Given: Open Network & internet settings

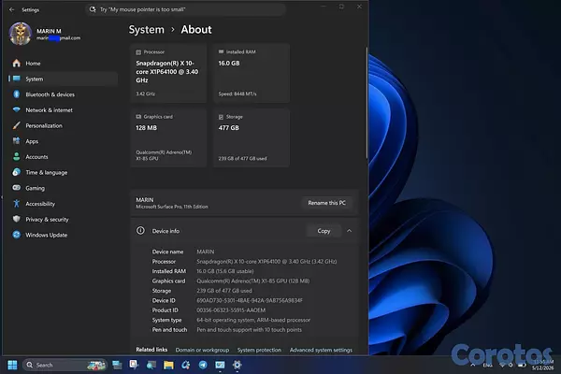Looking at the screenshot, I should 63,110.
